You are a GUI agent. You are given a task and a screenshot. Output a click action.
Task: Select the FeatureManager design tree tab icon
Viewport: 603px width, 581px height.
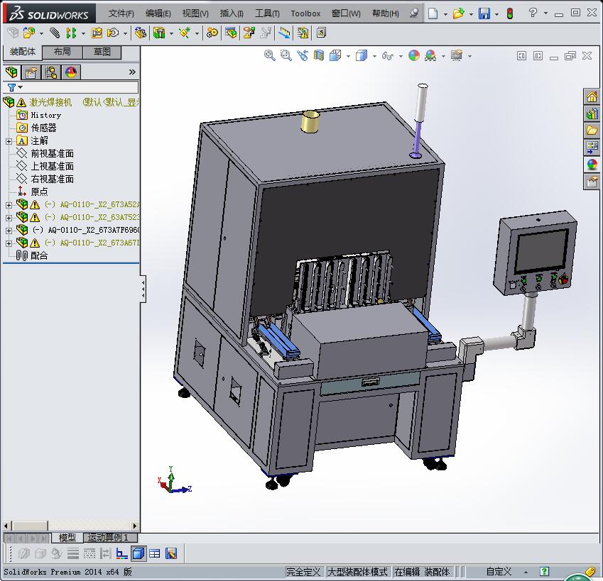click(11, 72)
